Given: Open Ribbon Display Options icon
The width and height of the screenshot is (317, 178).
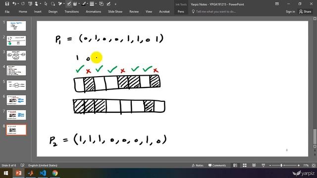Looking at the screenshot, I should coord(277,4).
